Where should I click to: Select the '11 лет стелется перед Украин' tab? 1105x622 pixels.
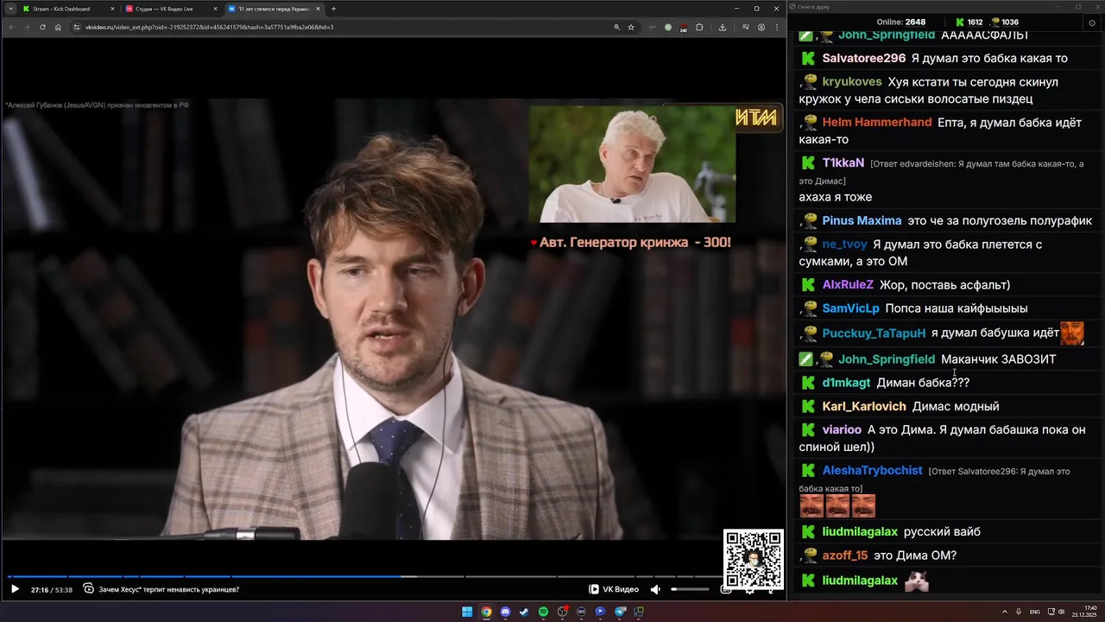point(273,9)
